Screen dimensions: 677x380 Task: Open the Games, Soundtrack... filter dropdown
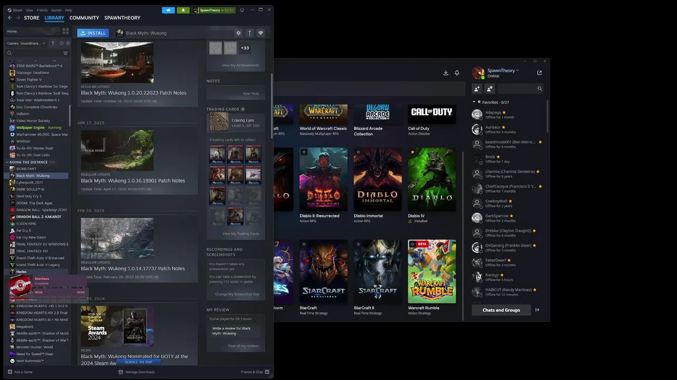[26, 43]
